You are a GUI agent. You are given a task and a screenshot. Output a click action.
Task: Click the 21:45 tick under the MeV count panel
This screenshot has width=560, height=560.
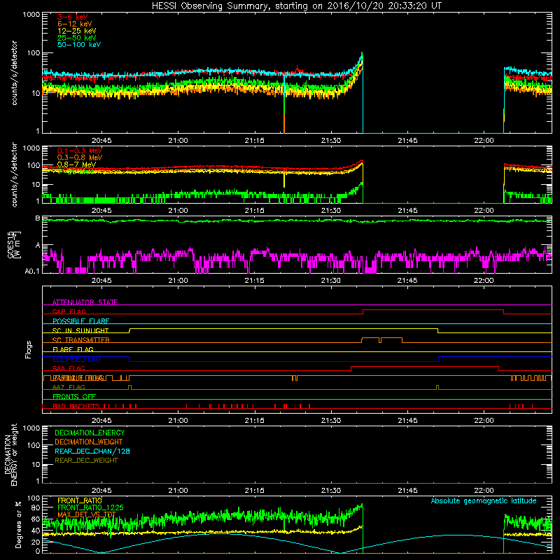[407, 211]
